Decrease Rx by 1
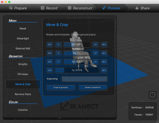159x123 pixels. pos(58,44)
